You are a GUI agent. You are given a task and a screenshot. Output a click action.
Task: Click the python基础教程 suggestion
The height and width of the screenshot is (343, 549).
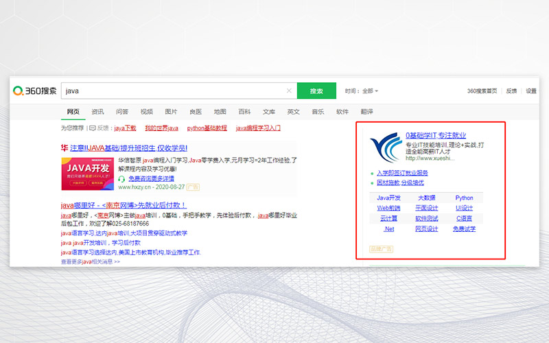coord(207,128)
